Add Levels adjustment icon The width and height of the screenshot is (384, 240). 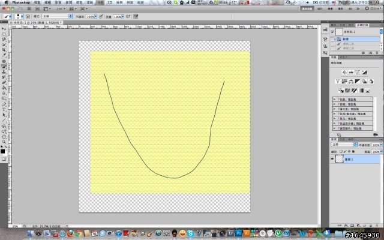pyautogui.click(x=351, y=72)
